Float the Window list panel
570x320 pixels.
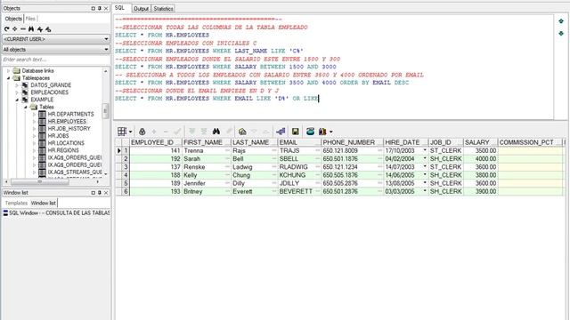[x=93, y=193]
